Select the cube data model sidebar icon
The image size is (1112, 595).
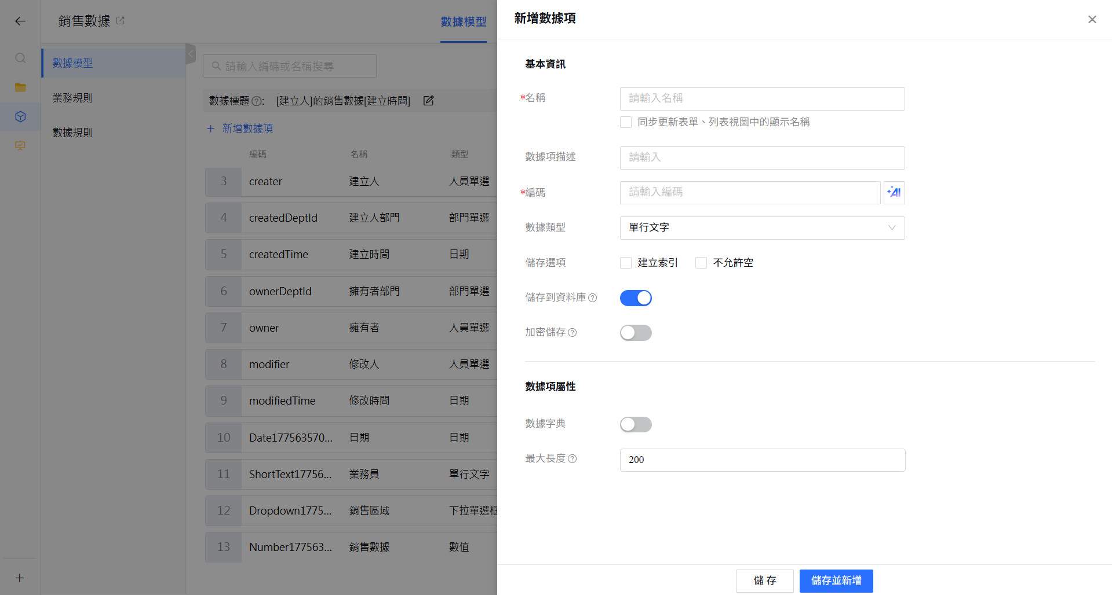[20, 117]
